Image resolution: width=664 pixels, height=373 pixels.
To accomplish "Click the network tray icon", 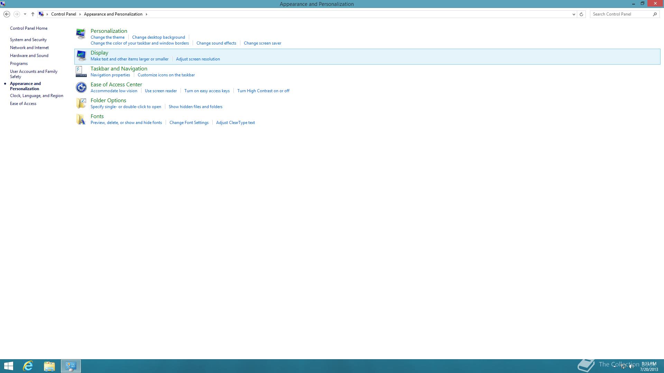I will [623, 366].
